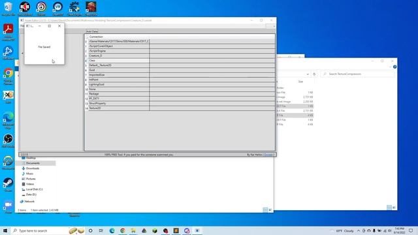
Task: Maximize the File Saved popup window
Action: point(50,26)
